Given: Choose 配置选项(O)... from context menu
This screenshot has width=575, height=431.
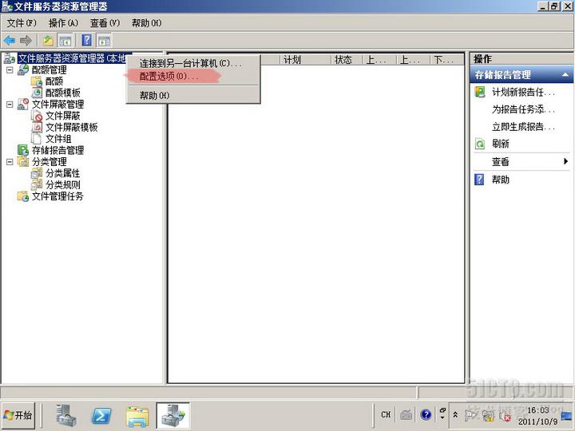Looking at the screenshot, I should [x=193, y=77].
